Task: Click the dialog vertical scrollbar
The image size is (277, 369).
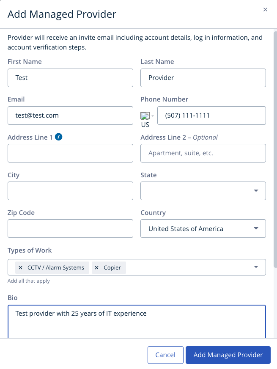Action: [275, 148]
